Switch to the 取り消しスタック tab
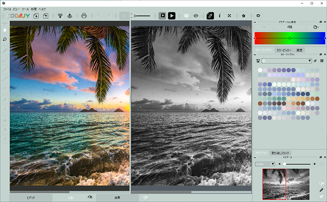The width and height of the screenshot is (327, 202). click(280, 153)
